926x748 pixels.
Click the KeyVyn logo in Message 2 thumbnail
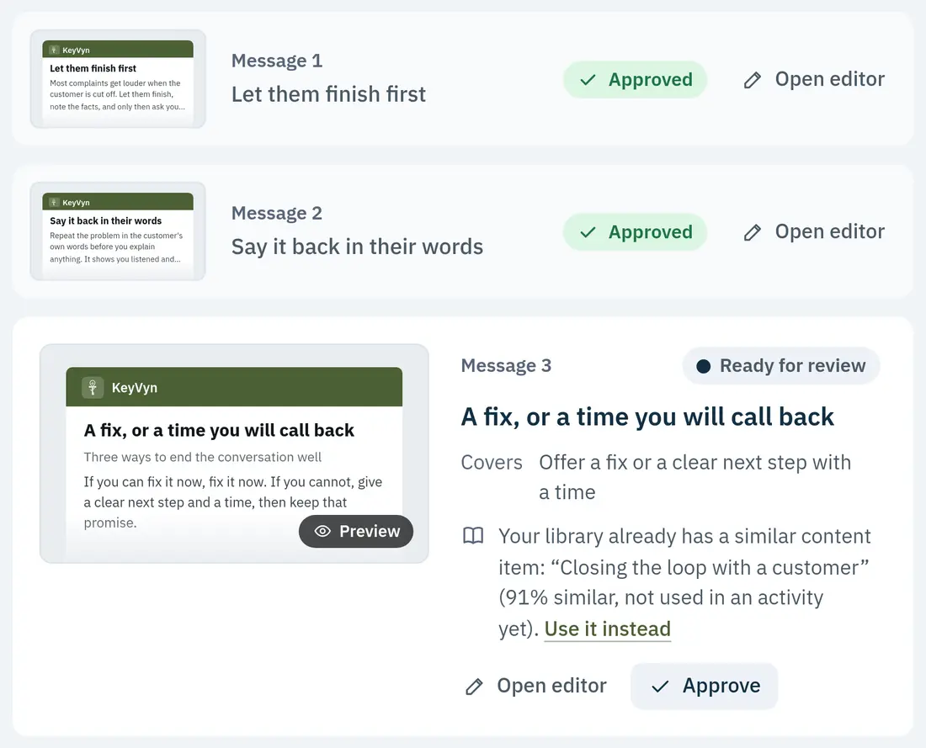pos(54,203)
